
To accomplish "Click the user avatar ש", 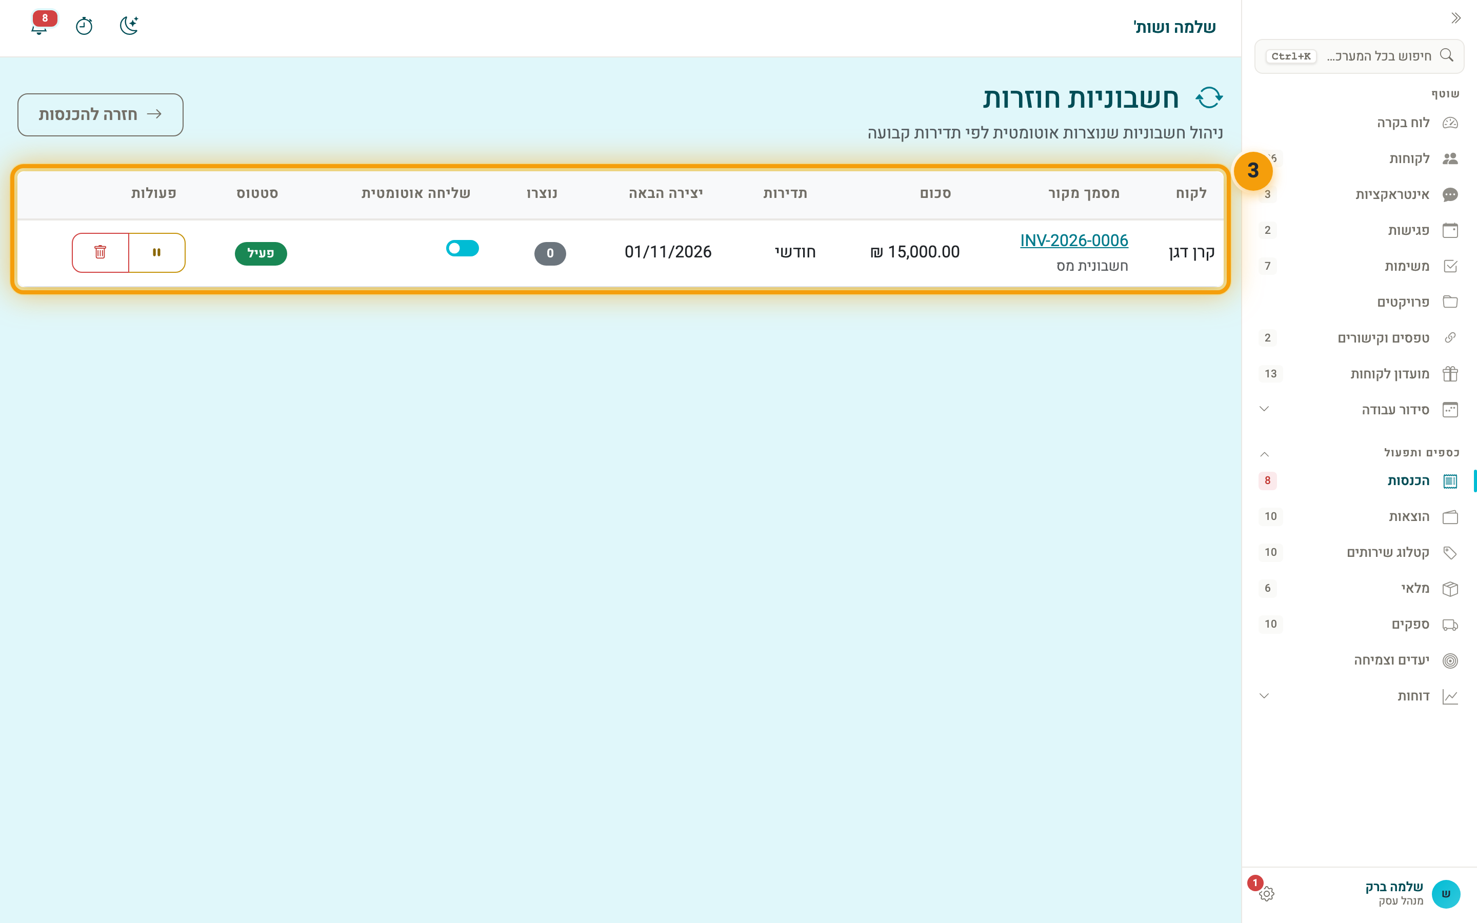I will [x=1445, y=894].
